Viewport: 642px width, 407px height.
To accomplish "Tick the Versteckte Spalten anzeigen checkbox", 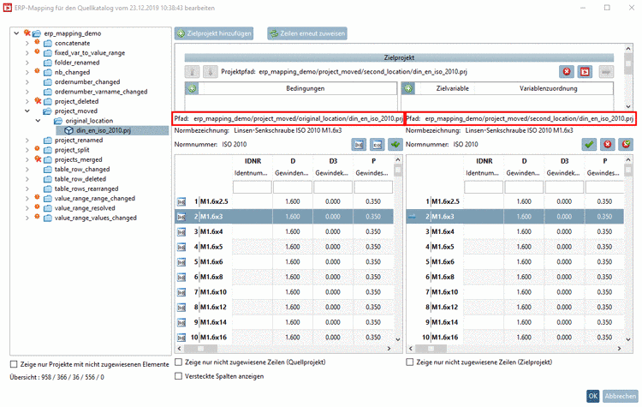I will [179, 376].
